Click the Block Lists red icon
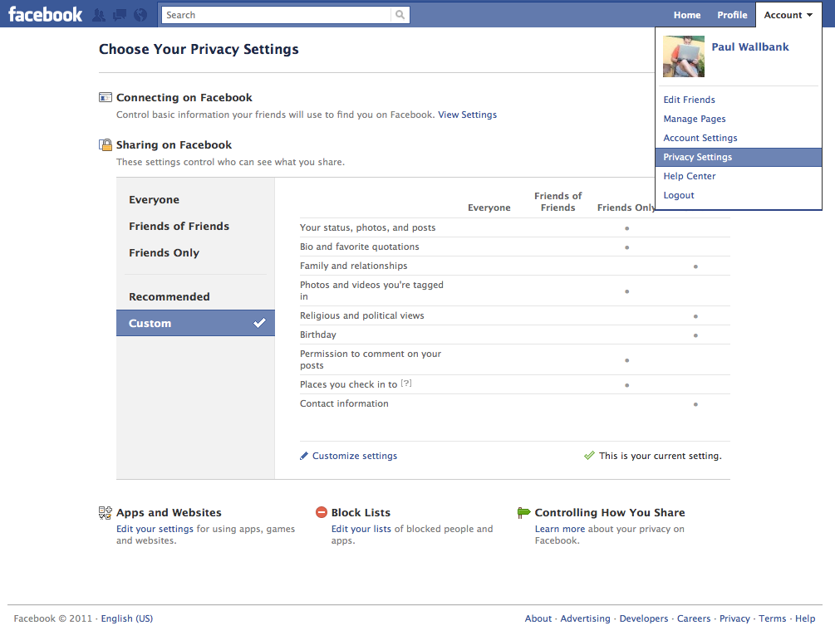This screenshot has width=835, height=640. [x=322, y=513]
